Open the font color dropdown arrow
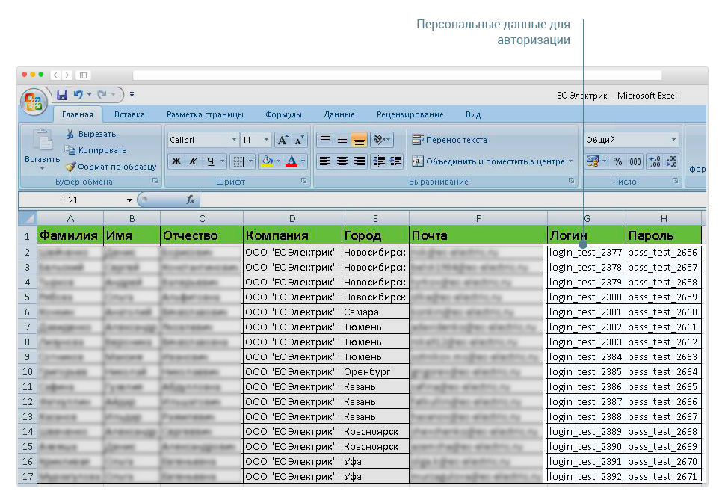 [303, 161]
